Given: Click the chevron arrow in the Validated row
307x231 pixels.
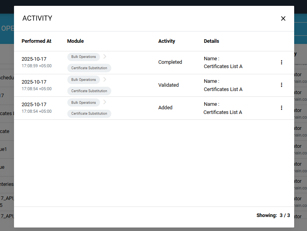Looking at the screenshot, I should point(105,80).
